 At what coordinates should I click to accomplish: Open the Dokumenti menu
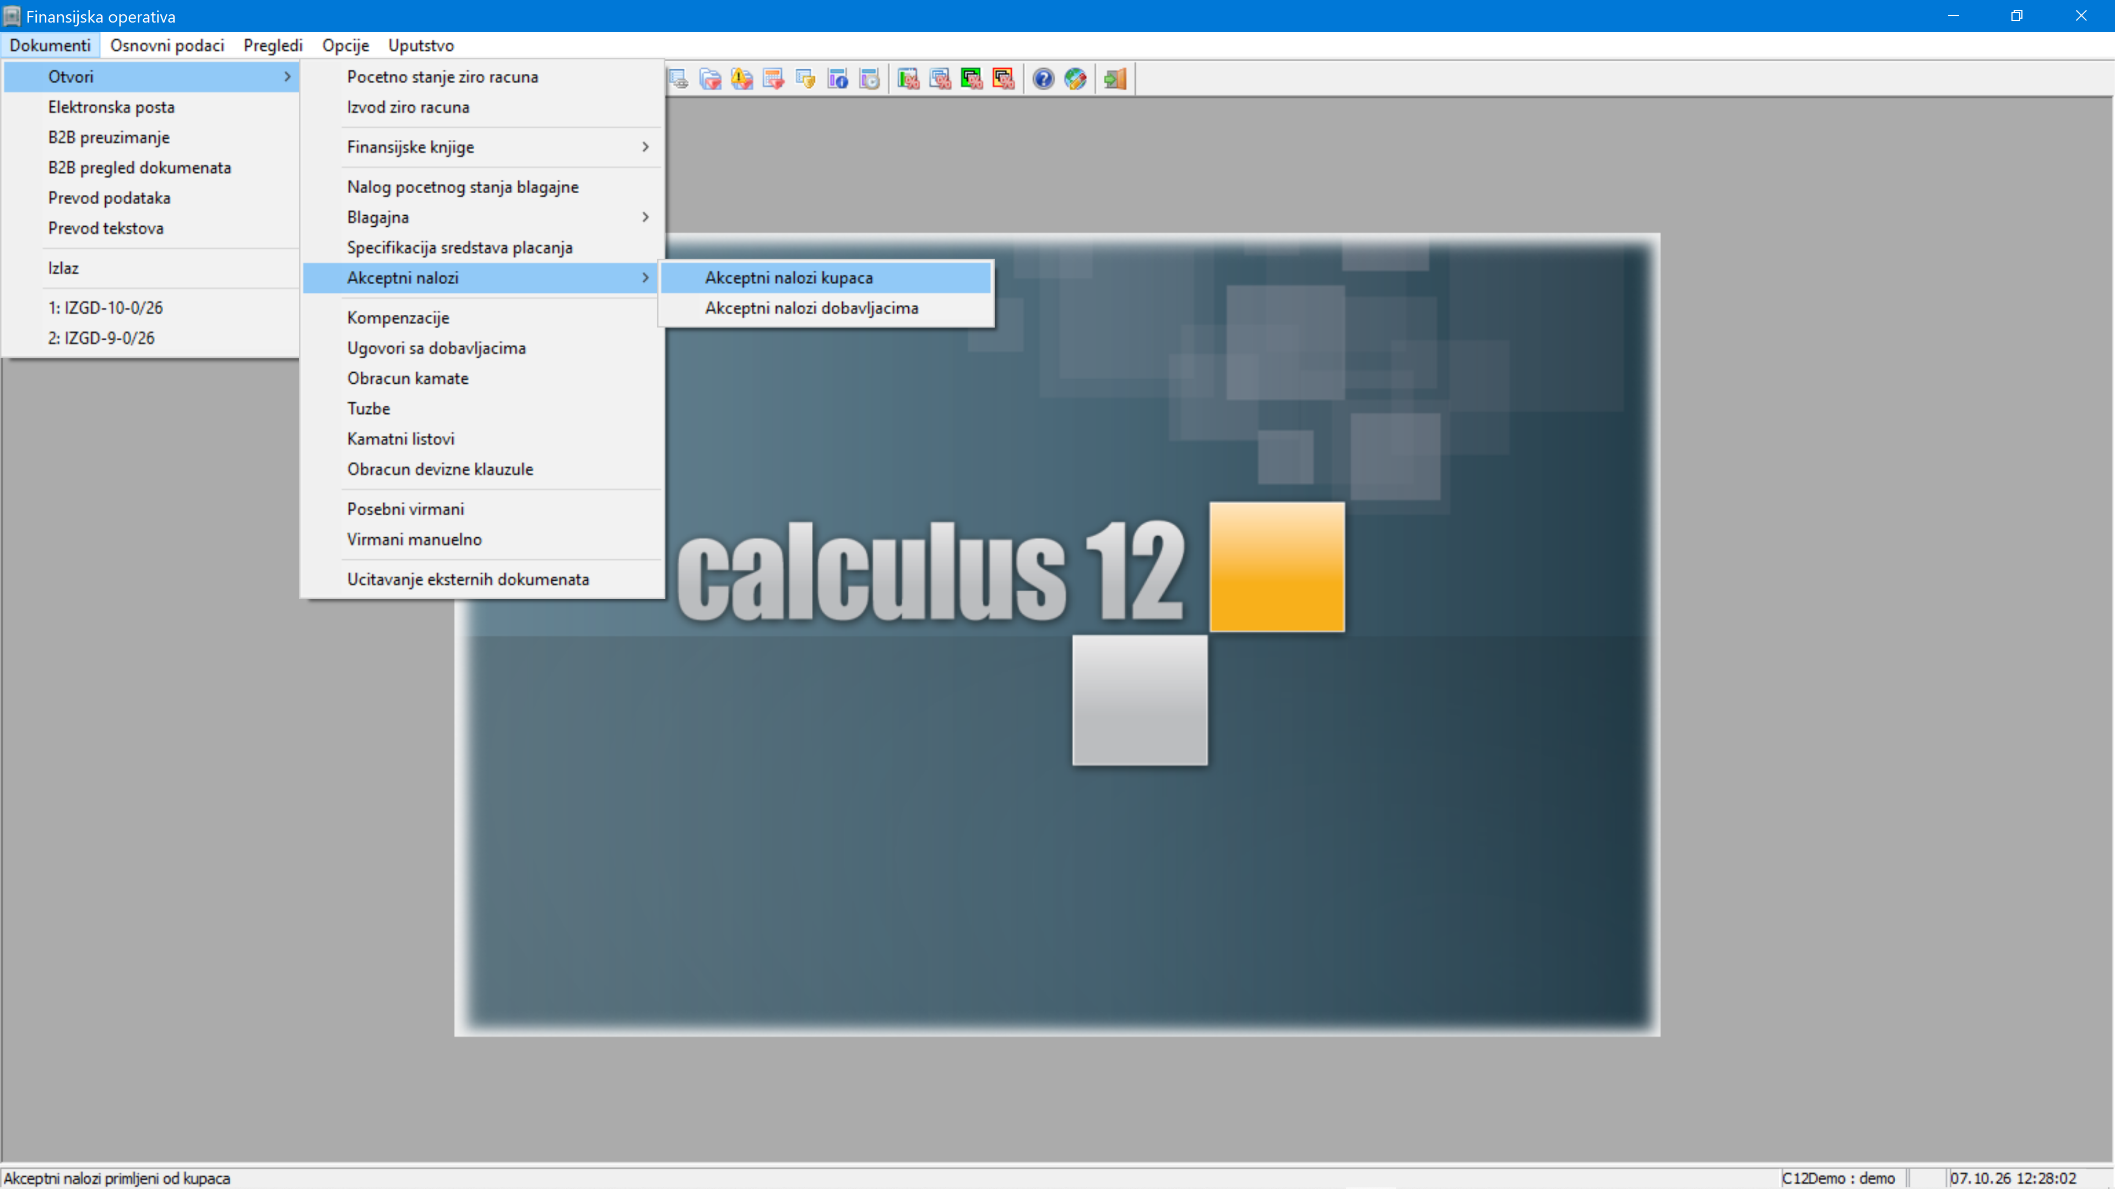50,45
